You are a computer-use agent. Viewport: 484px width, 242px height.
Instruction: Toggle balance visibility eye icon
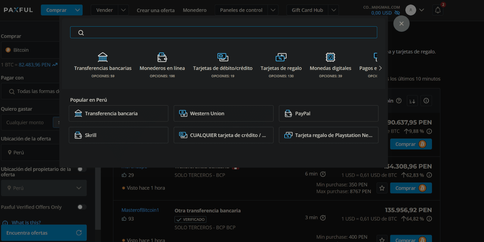click(397, 13)
